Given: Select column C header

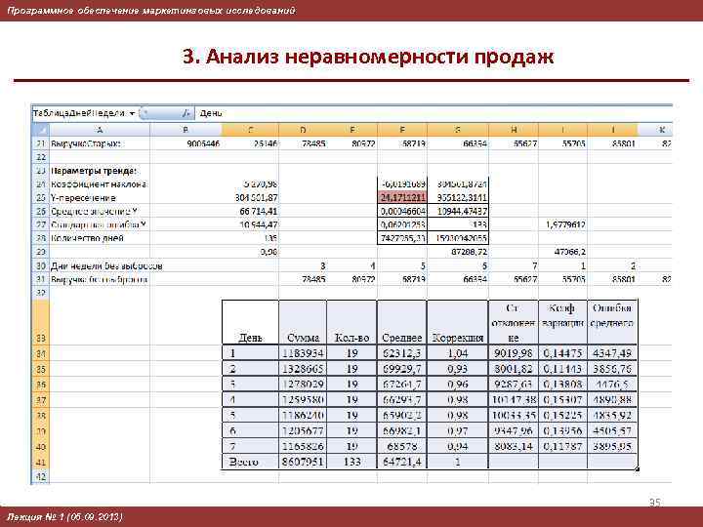Looking at the screenshot, I should click(x=250, y=130).
